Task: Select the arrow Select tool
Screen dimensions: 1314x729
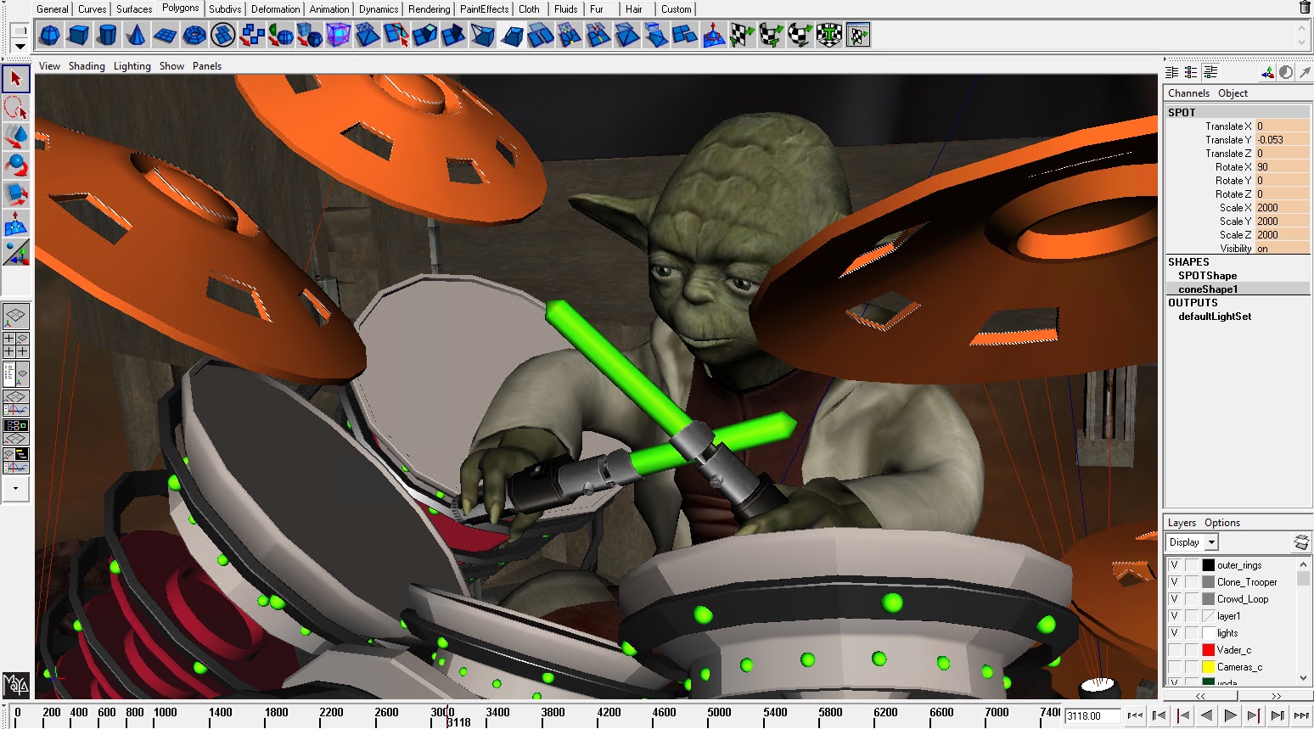Action: tap(16, 79)
